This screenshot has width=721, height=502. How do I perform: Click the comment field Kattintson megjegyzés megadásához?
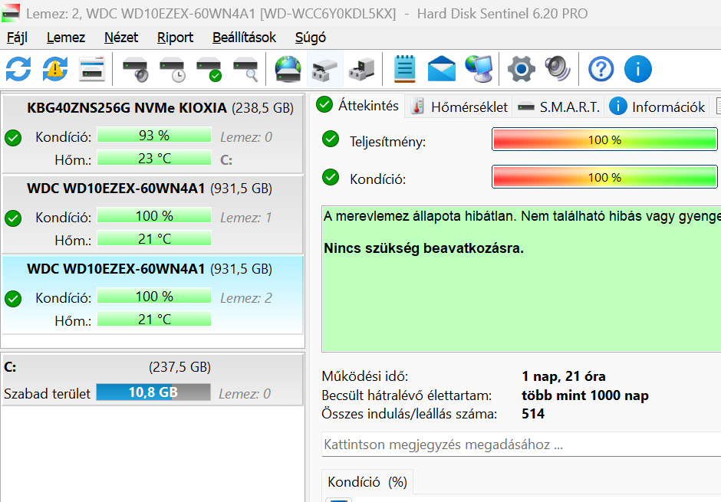(521, 445)
